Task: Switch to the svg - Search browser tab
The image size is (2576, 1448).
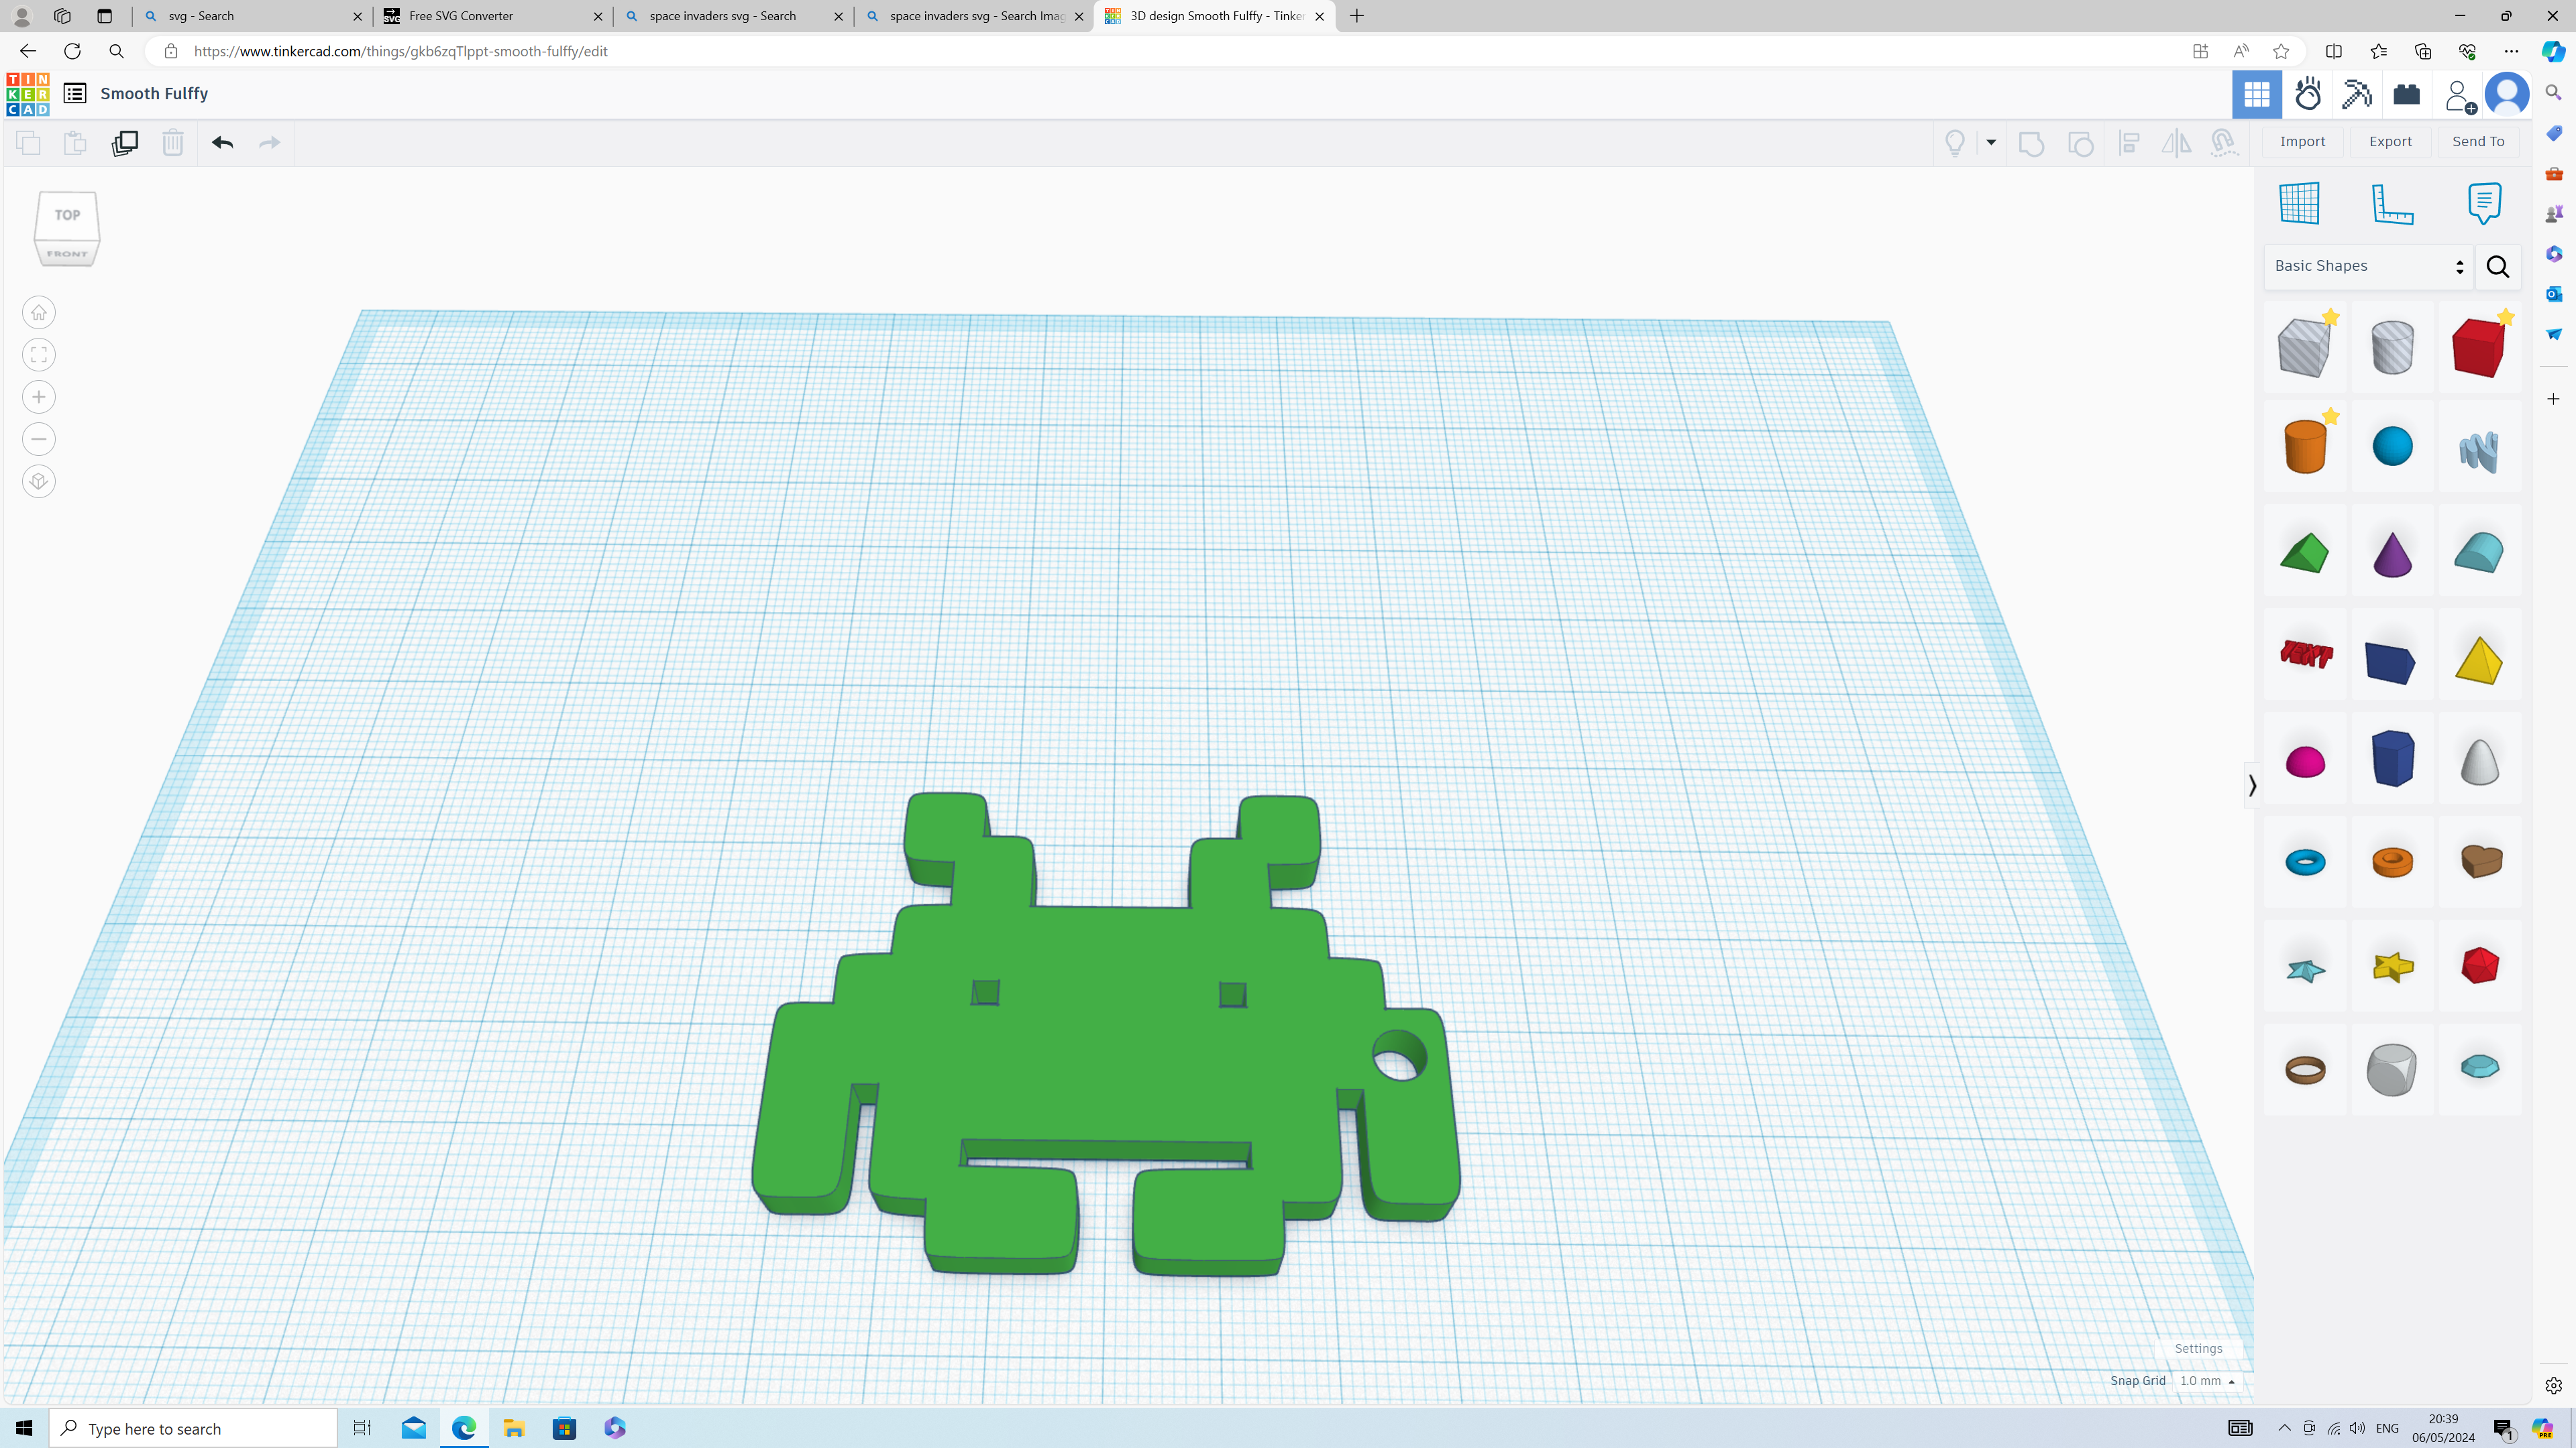Action: pyautogui.click(x=253, y=16)
